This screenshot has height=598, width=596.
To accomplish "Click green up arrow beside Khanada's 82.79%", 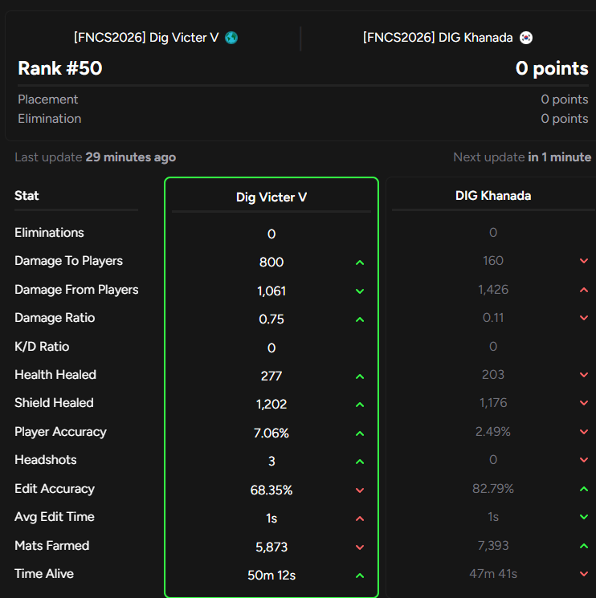I will 584,489.
